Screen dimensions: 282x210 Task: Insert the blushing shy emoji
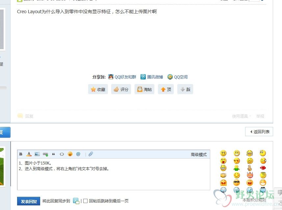point(237,161)
